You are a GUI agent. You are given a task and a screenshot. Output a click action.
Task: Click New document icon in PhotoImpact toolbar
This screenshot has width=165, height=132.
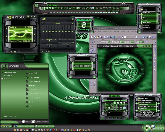coord(92,37)
